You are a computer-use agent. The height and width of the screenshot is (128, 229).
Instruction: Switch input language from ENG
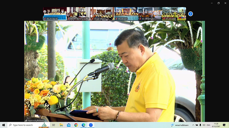point(208,125)
